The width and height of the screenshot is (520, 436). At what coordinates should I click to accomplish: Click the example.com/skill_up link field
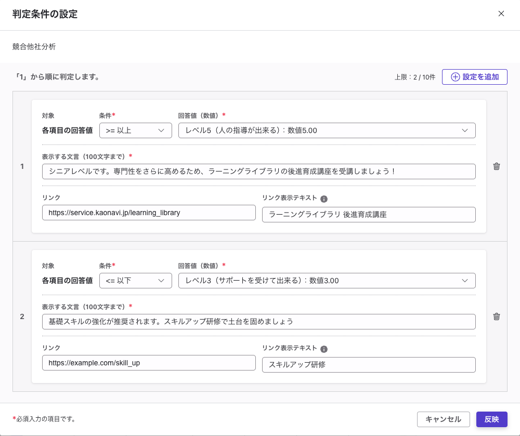coord(149,363)
